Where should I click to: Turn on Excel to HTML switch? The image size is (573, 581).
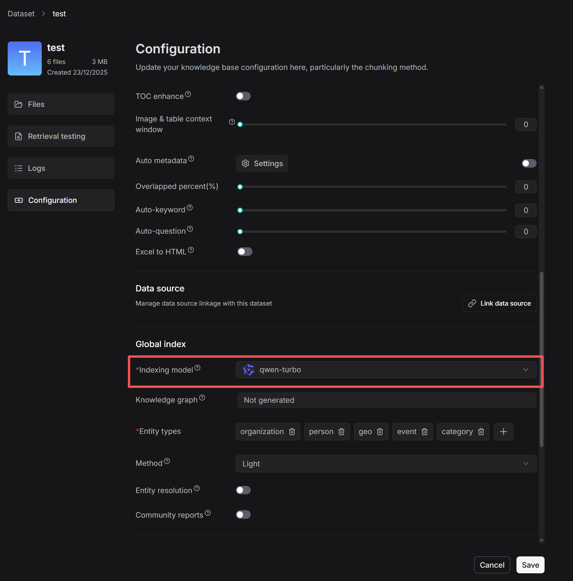click(x=245, y=252)
